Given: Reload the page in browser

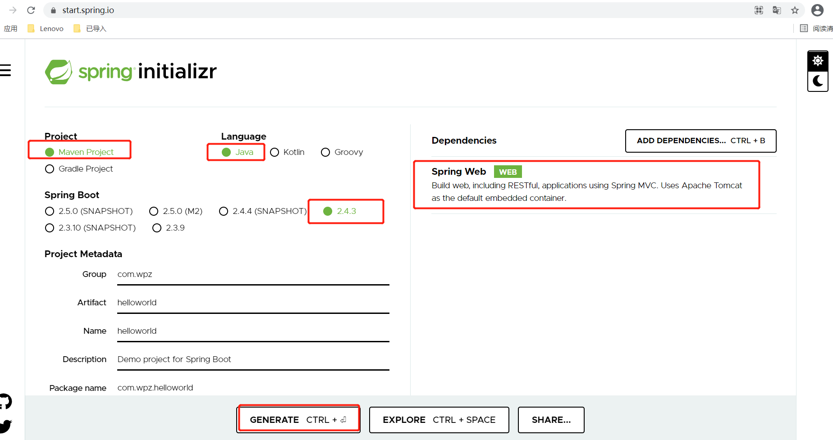Looking at the screenshot, I should (x=31, y=10).
